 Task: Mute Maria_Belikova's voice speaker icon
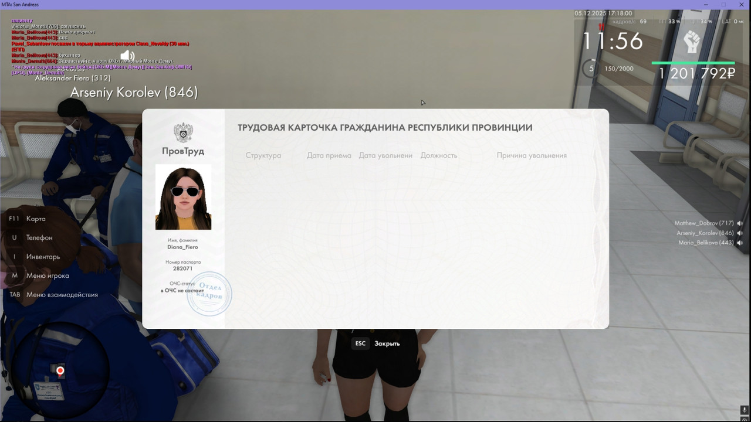click(x=739, y=243)
